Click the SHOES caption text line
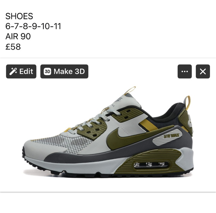216x213 pixels. pos(19,16)
